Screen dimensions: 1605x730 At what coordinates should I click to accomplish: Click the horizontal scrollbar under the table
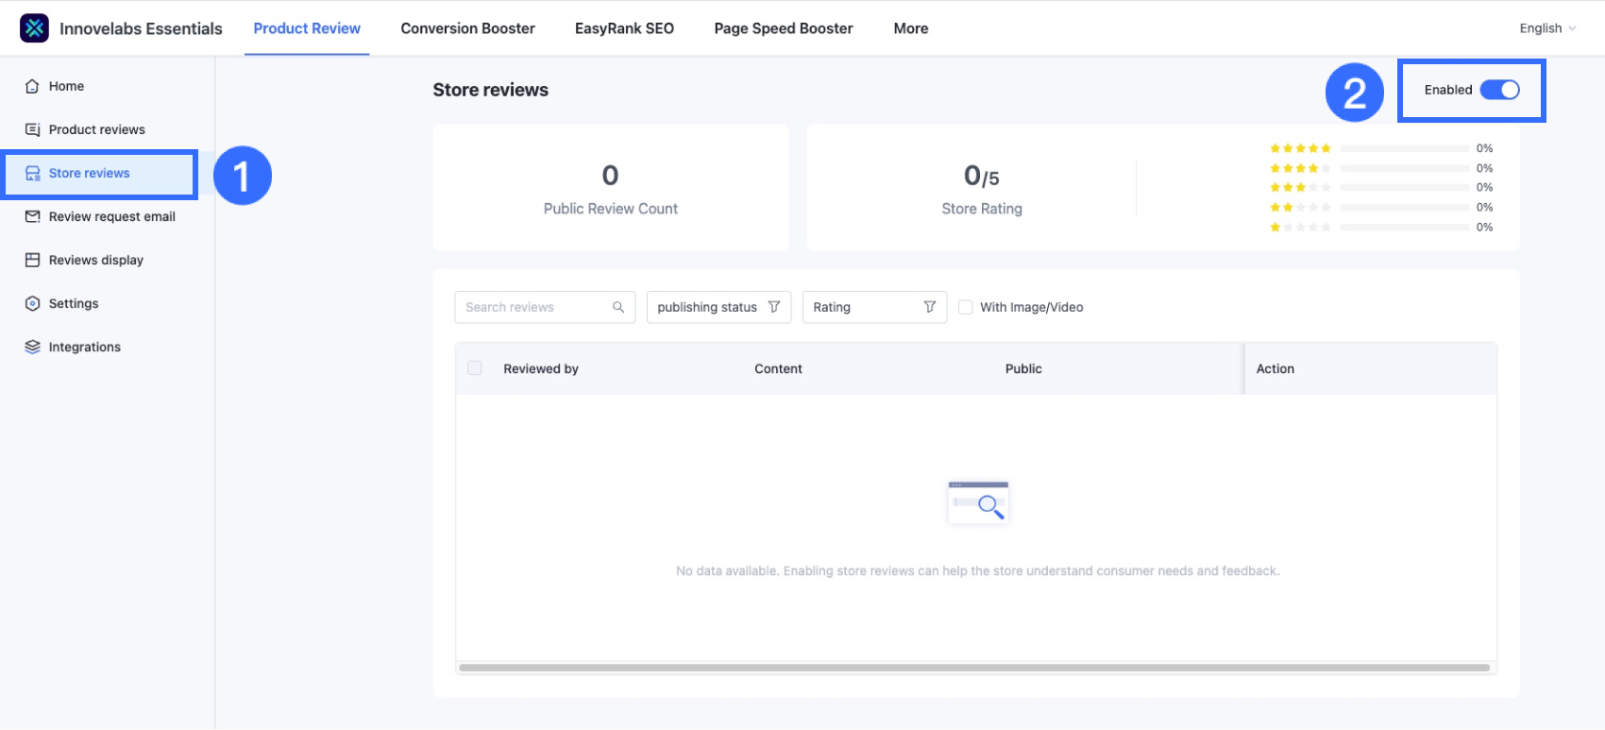click(x=973, y=668)
